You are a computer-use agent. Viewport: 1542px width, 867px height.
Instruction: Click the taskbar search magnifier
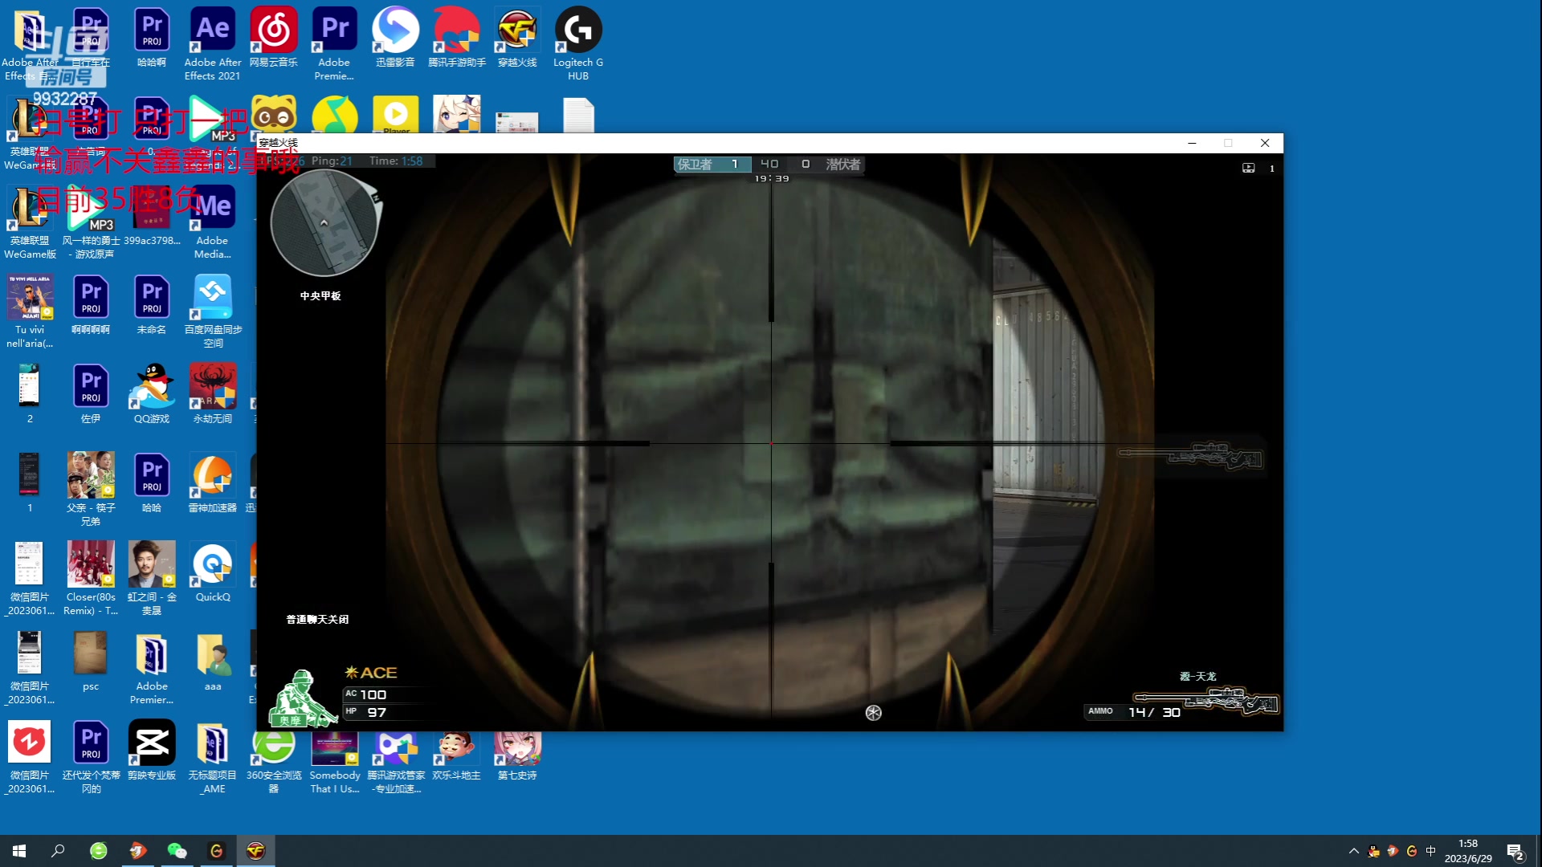coord(58,851)
